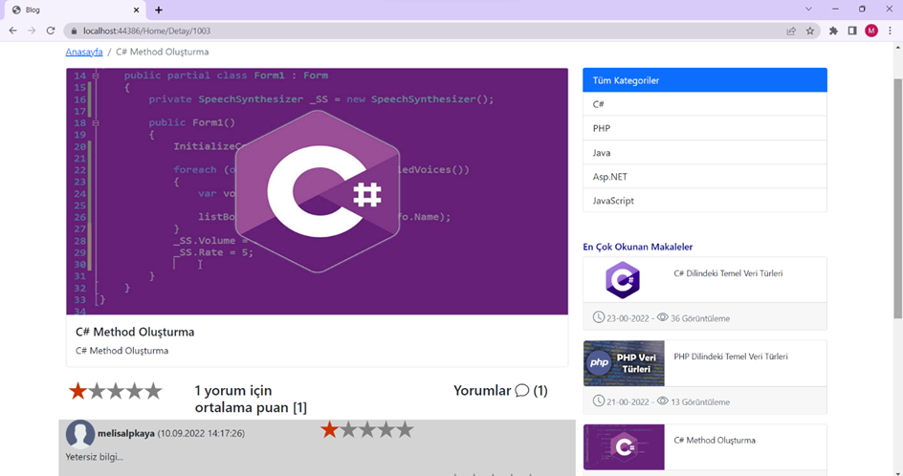Click clock icon beside 23-00-2022
903x476 pixels.
click(599, 317)
